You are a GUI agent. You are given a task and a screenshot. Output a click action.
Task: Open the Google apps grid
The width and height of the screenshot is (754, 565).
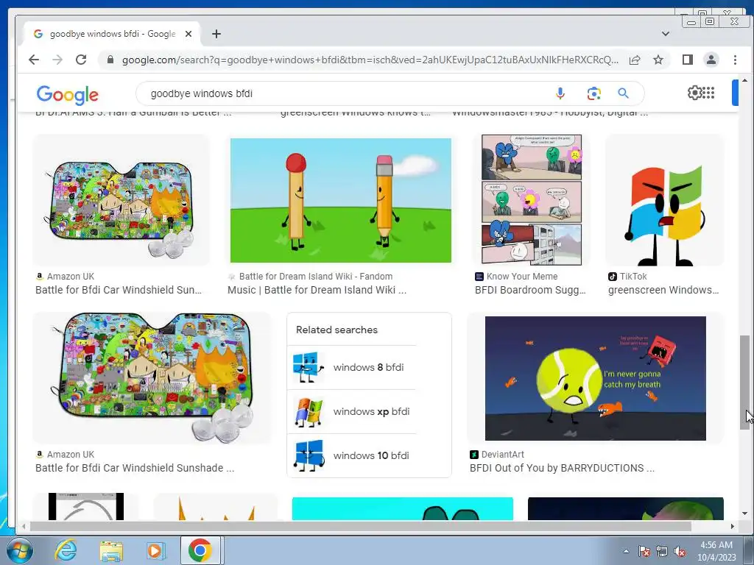pyautogui.click(x=709, y=92)
